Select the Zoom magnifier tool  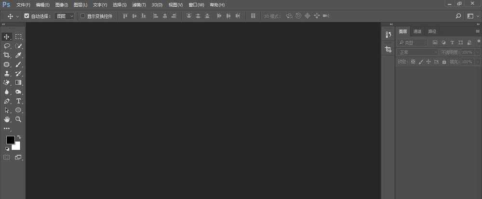click(x=18, y=119)
